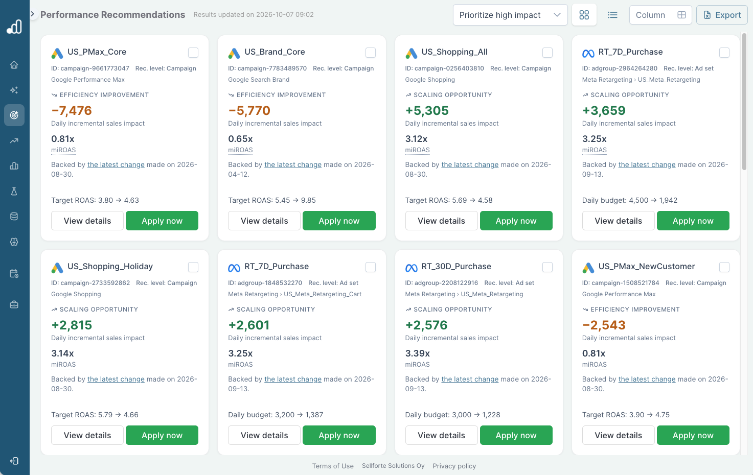View details for US_PMax_NewCustomer
The height and width of the screenshot is (475, 753).
point(619,435)
